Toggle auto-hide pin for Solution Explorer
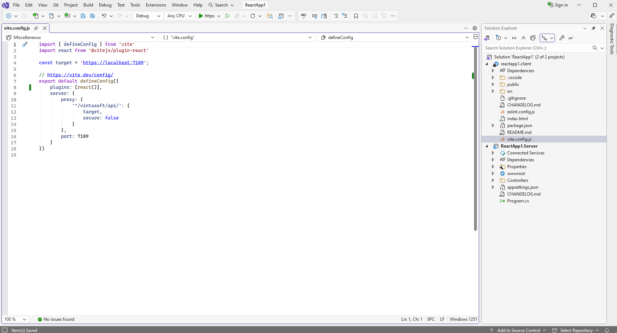Screen dimensions: 617x333 pyautogui.click(x=594, y=28)
